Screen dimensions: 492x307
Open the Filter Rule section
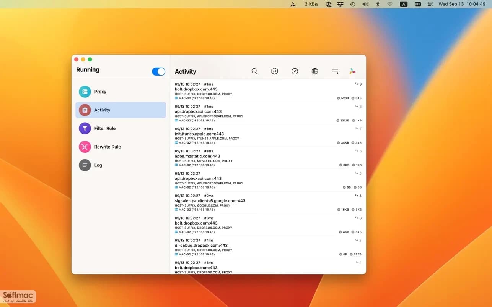pyautogui.click(x=121, y=128)
